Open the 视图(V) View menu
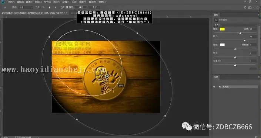The image size is (261, 138). tap(83, 2)
